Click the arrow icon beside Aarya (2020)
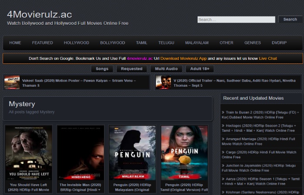 pyautogui.click(x=223, y=179)
